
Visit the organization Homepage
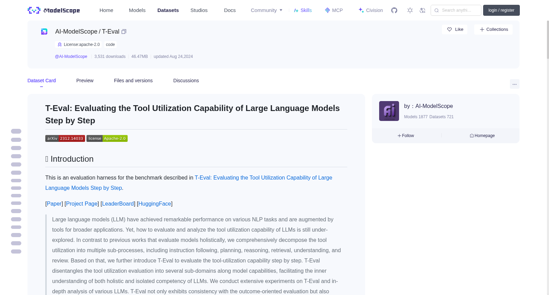[482, 136]
